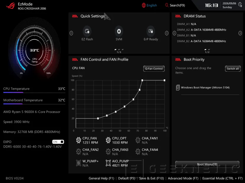Select the AIO_PUMP pump icon
This screenshot has height=183, width=245.
[x=108, y=163]
